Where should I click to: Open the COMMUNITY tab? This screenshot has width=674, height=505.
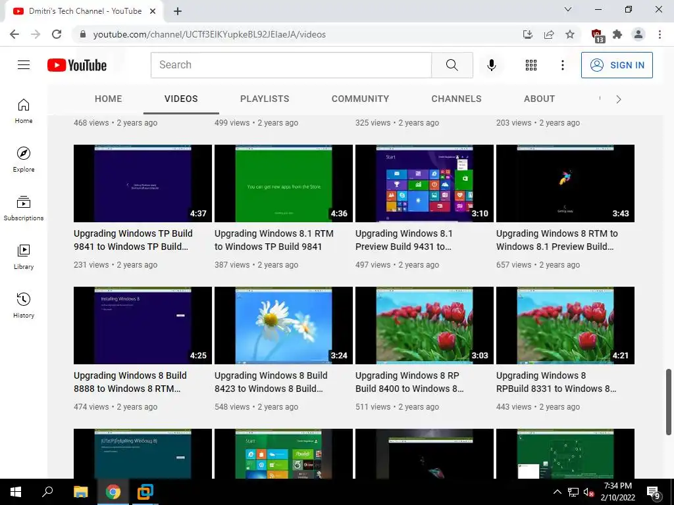pyautogui.click(x=360, y=99)
